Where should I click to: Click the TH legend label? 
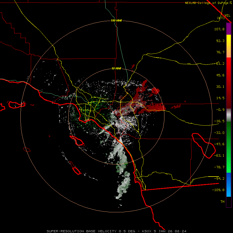[222, 202]
